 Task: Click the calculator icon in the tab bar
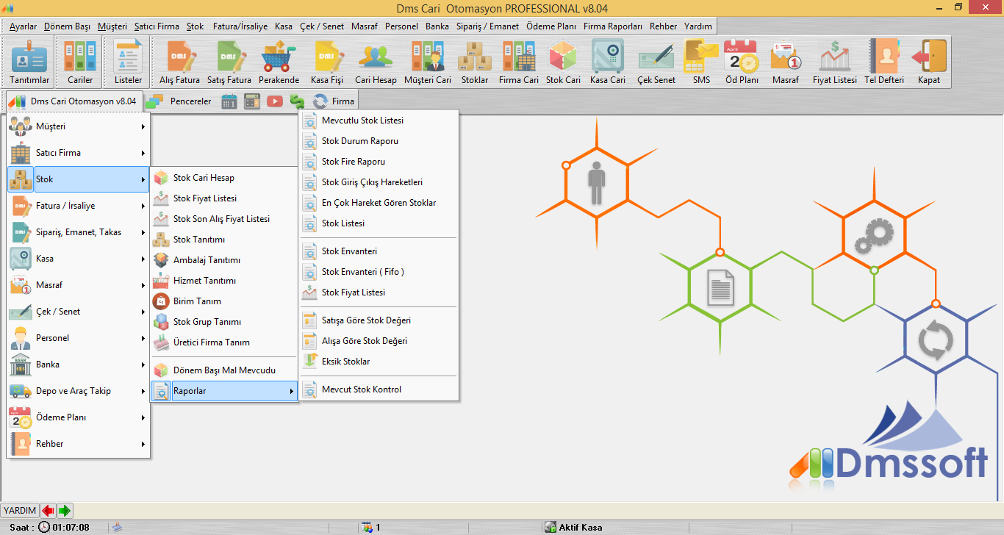(252, 101)
